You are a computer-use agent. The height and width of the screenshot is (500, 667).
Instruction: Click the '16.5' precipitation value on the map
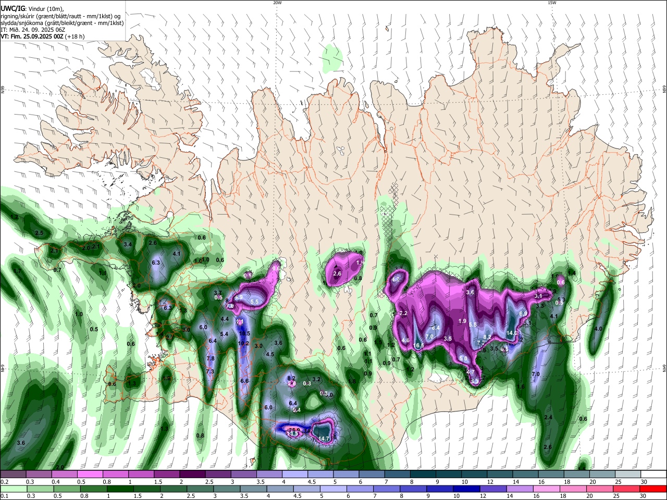point(419,345)
